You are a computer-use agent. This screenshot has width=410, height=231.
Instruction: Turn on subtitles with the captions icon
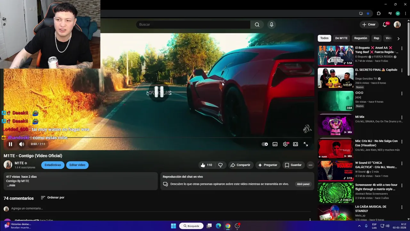coord(275,144)
